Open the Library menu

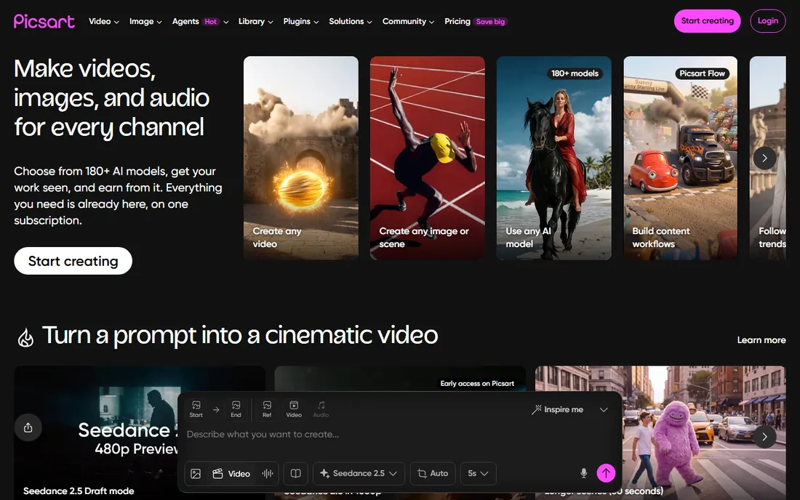[x=255, y=21]
